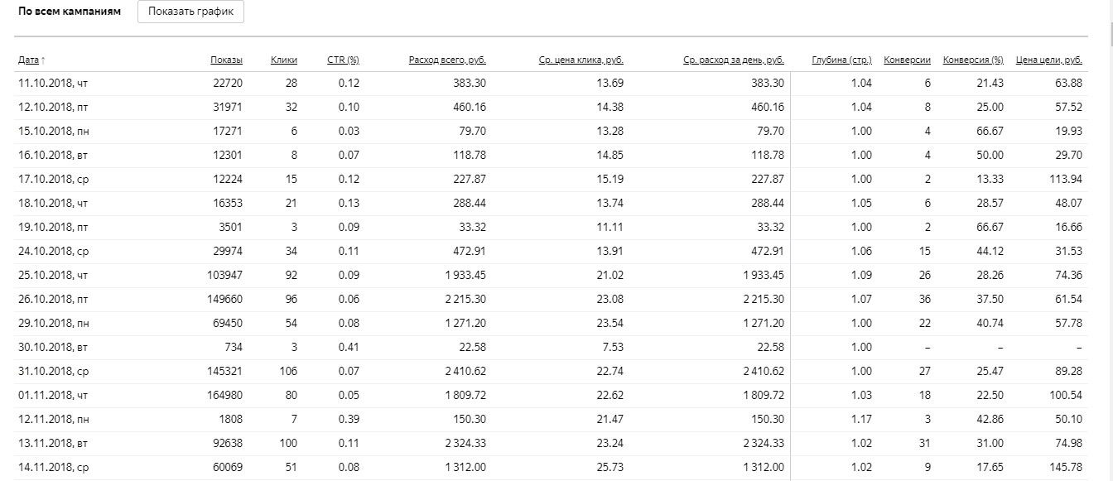Sort by the CTR (%) column header
Screen dimensions: 1113x481
[x=343, y=60]
